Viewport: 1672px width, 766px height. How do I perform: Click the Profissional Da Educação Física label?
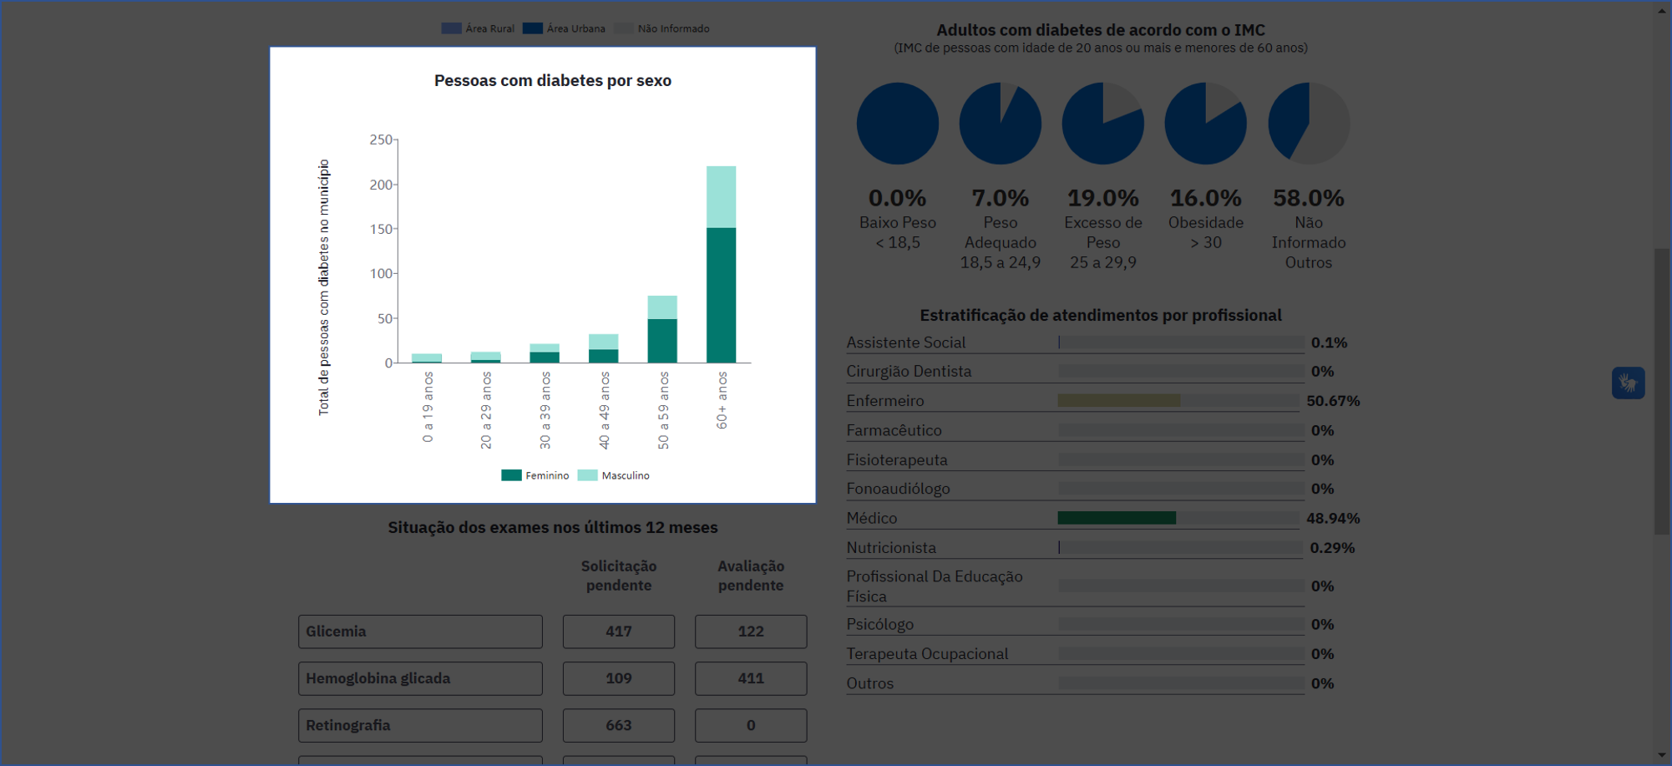pos(934,586)
